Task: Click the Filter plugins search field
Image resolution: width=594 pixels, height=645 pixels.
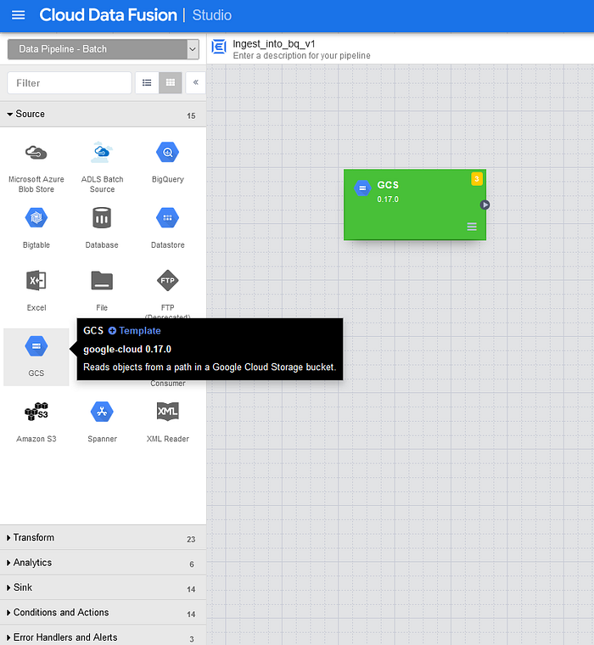Action: click(x=70, y=82)
